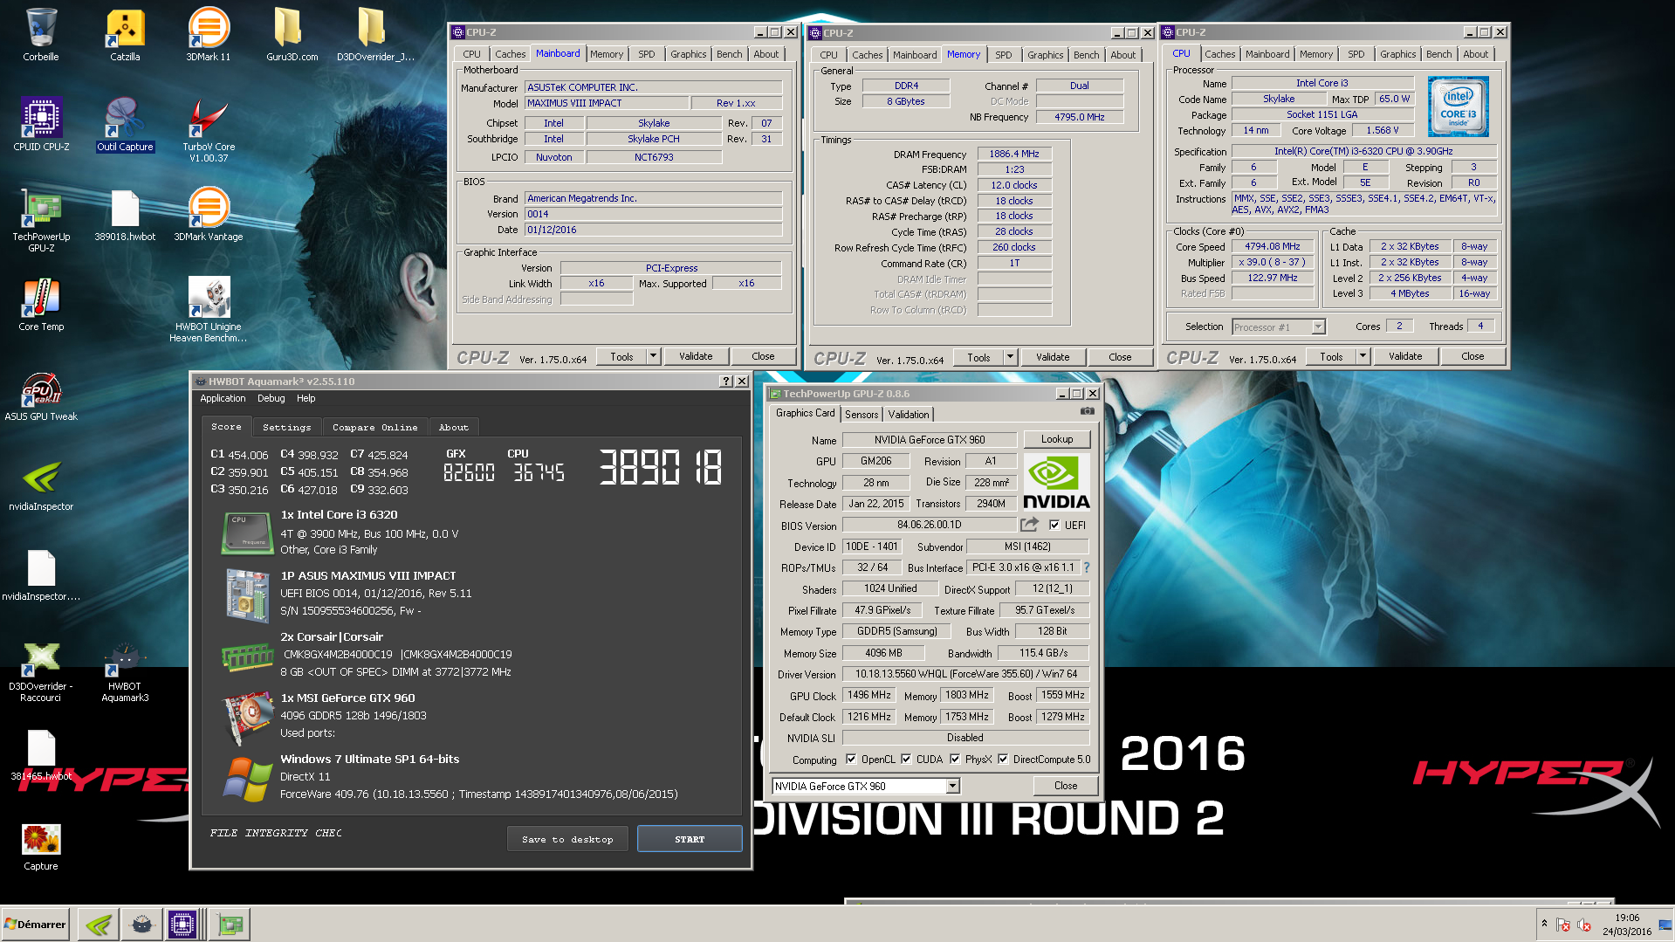1675x942 pixels.
Task: Expand Tools dropdown arrow in Memory CPU-Z
Action: [x=1010, y=357]
